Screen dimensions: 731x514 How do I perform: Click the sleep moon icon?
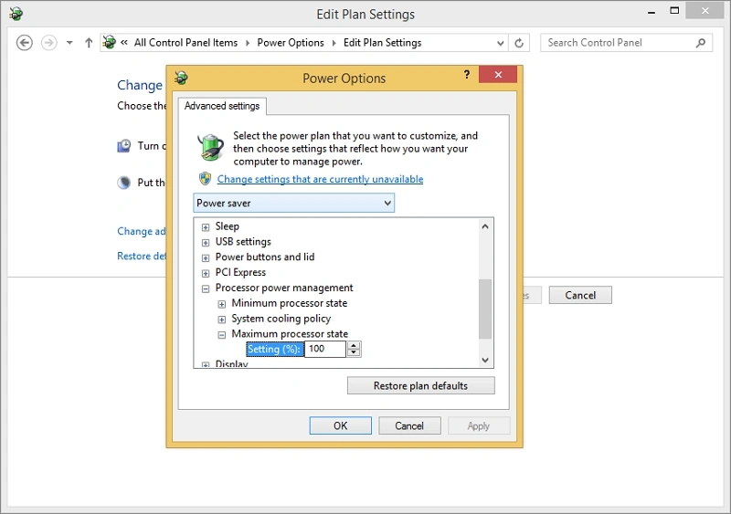[x=124, y=183]
